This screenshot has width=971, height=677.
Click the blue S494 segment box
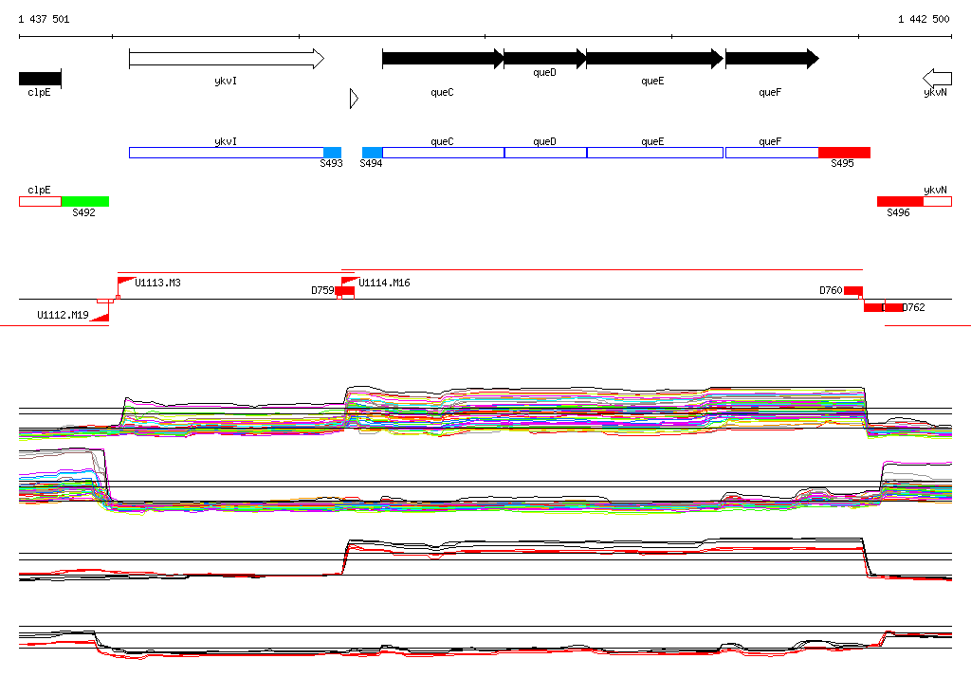(372, 153)
